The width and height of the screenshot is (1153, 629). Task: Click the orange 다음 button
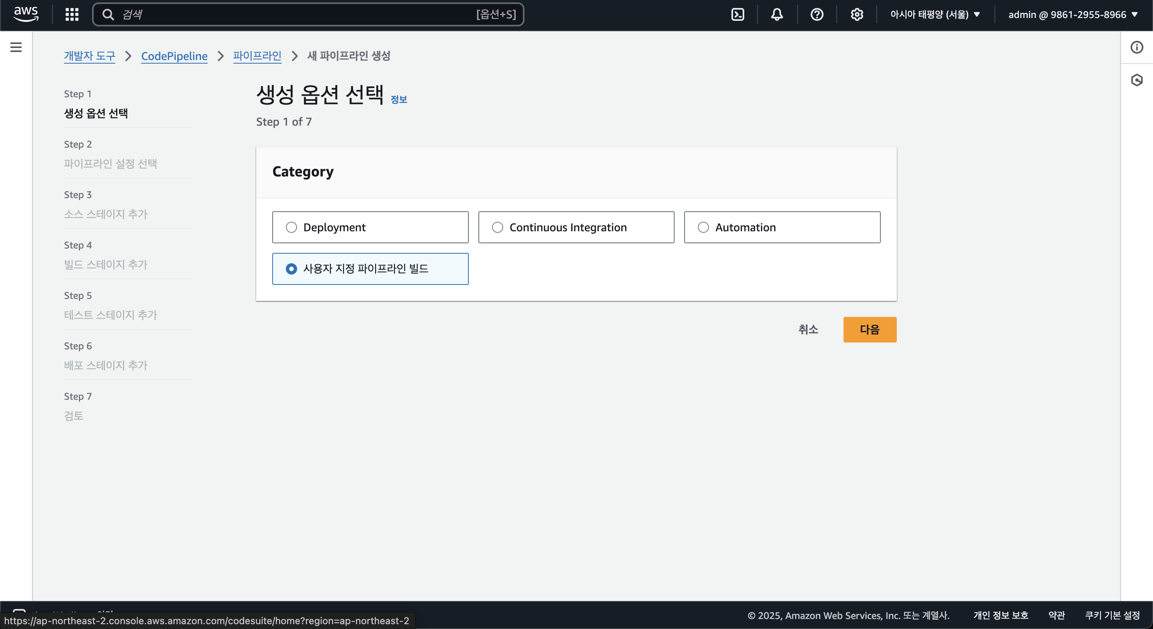click(x=869, y=329)
